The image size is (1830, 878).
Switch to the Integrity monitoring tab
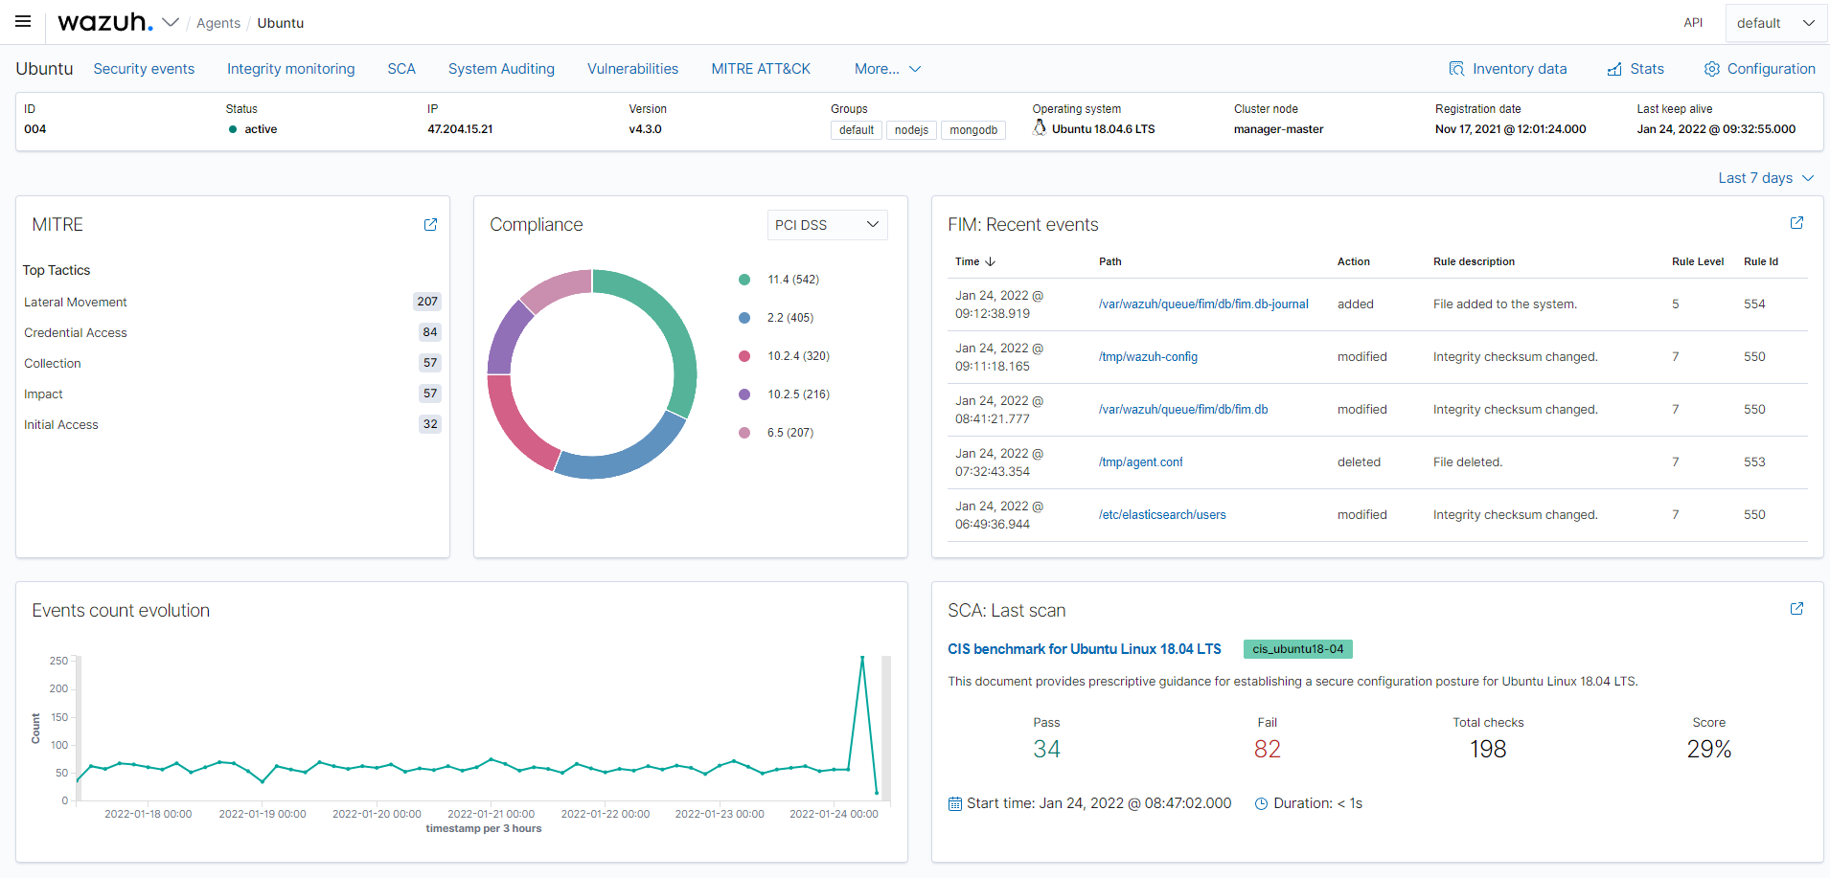(x=290, y=69)
